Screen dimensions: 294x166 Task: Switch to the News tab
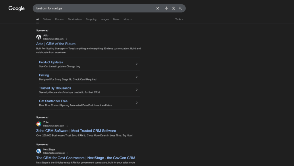tap(116, 19)
